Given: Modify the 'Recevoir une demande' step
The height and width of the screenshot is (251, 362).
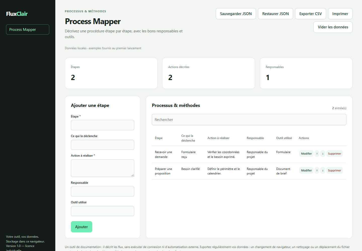Looking at the screenshot, I should click(x=306, y=154).
